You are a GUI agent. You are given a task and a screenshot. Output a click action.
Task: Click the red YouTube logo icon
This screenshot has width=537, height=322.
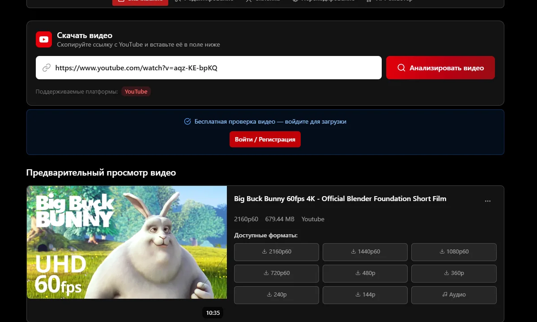(x=44, y=39)
